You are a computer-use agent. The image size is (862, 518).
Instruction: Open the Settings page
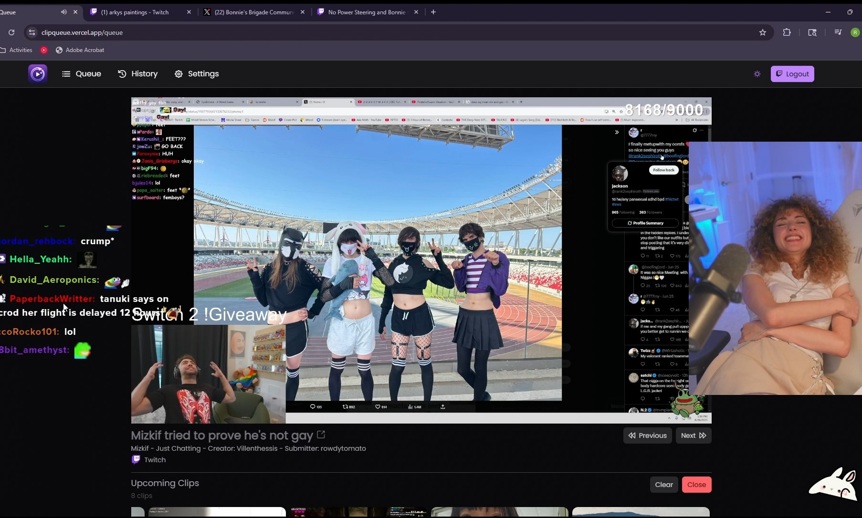[197, 74]
